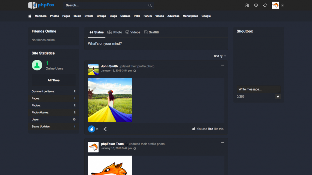This screenshot has width=312, height=175.
Task: Open the Pages menu item
Action: tap(66, 16)
